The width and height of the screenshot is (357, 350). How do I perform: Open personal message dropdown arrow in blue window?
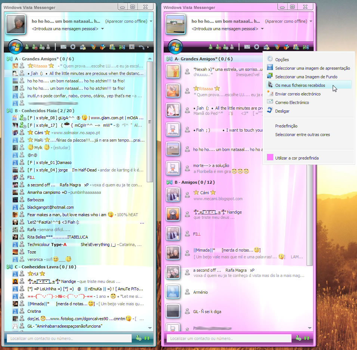(102, 29)
